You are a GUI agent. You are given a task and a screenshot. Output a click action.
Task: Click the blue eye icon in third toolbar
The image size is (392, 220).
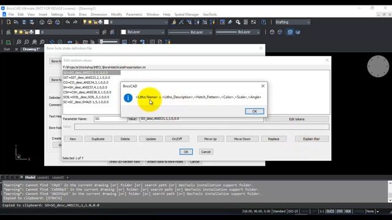pos(70,42)
